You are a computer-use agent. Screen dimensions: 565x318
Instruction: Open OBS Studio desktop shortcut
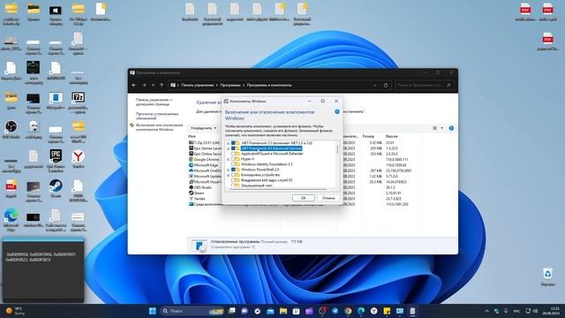[x=11, y=130]
